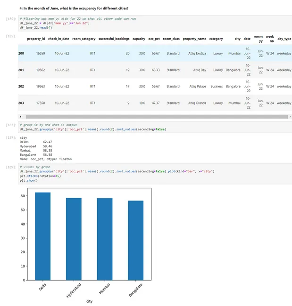Click the occ_pct value 66.67
The image size is (292, 306).
pyautogui.click(x=156, y=53)
